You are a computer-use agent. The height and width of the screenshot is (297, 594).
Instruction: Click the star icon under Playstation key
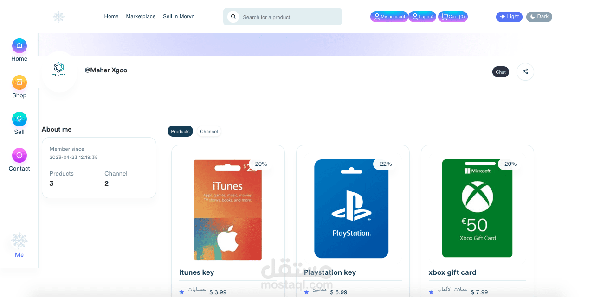pyautogui.click(x=306, y=292)
